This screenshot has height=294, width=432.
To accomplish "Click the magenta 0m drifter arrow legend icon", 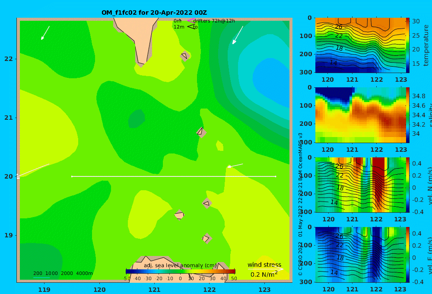I will [x=191, y=21].
